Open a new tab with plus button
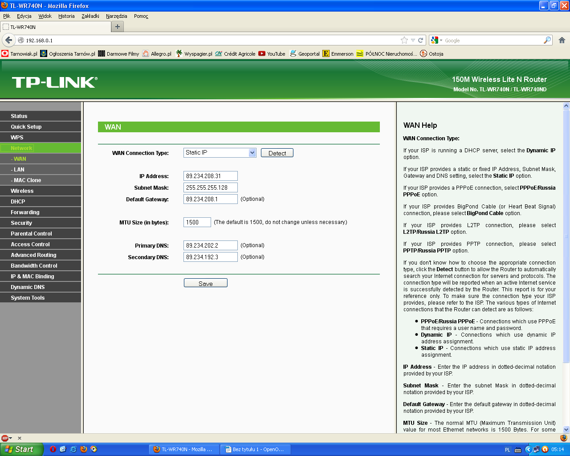 click(x=118, y=27)
